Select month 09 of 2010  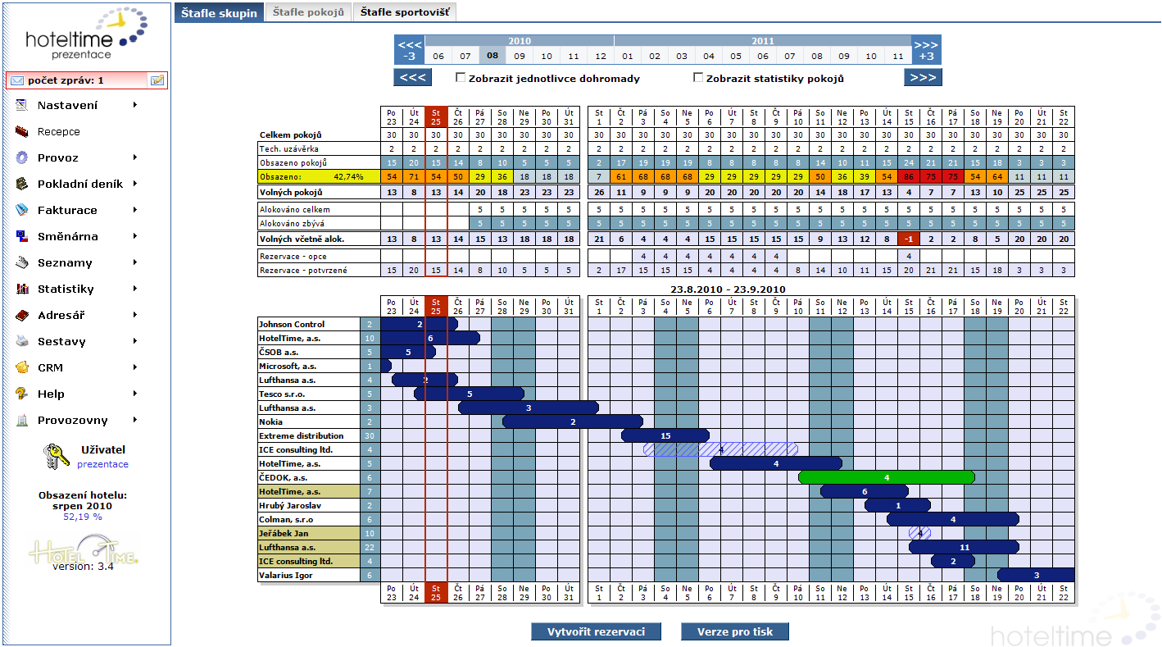[520, 57]
